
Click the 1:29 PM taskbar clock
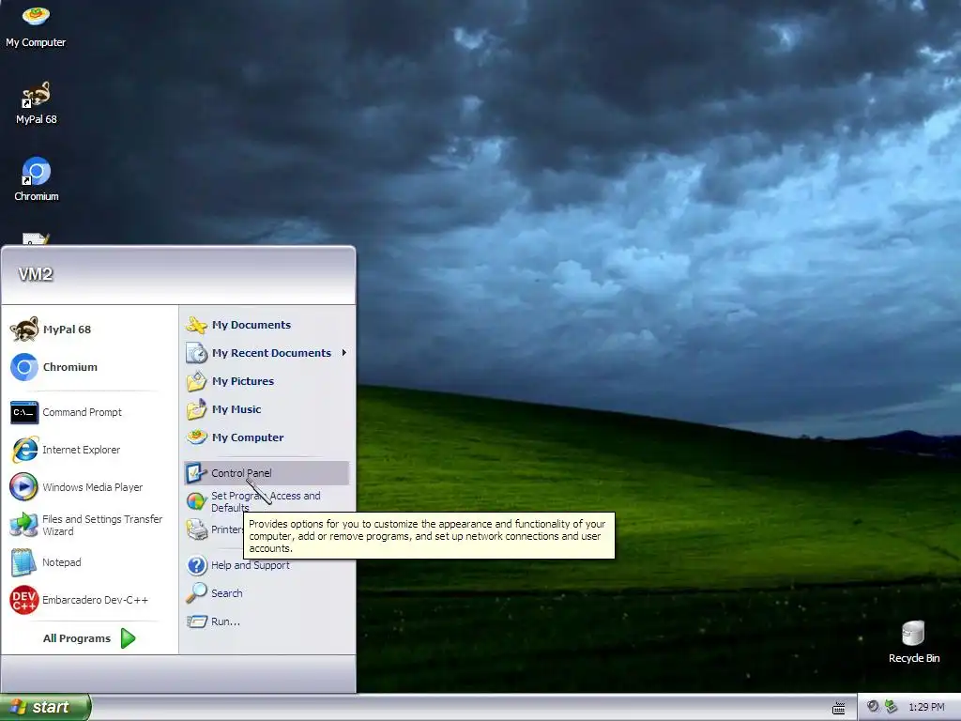click(926, 707)
